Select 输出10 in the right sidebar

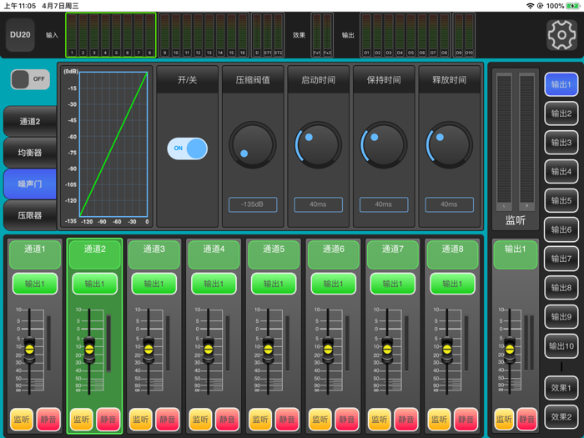[561, 346]
